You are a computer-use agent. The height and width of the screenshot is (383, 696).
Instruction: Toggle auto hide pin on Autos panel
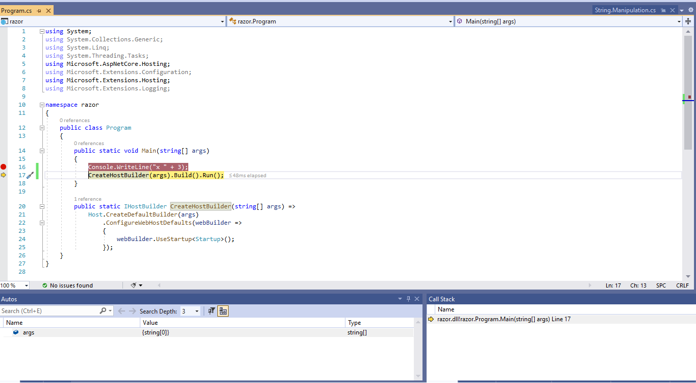[408, 299]
